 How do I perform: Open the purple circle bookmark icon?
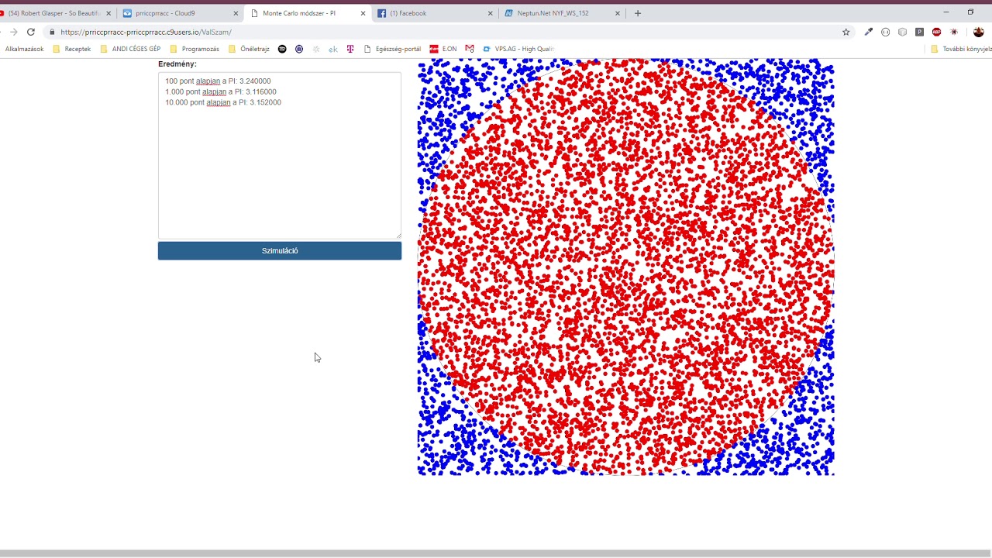click(x=299, y=49)
